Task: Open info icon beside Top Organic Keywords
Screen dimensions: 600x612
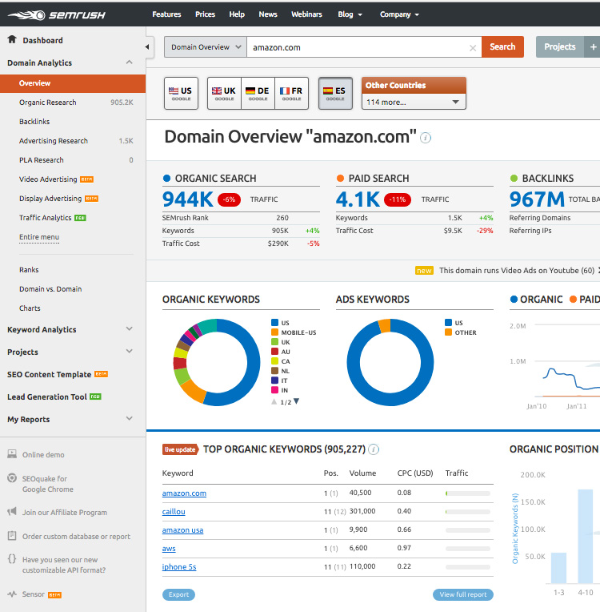Action: point(374,449)
